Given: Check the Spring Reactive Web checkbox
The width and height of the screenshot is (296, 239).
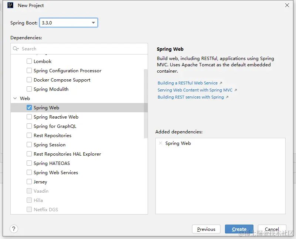Looking at the screenshot, I should point(29,117).
